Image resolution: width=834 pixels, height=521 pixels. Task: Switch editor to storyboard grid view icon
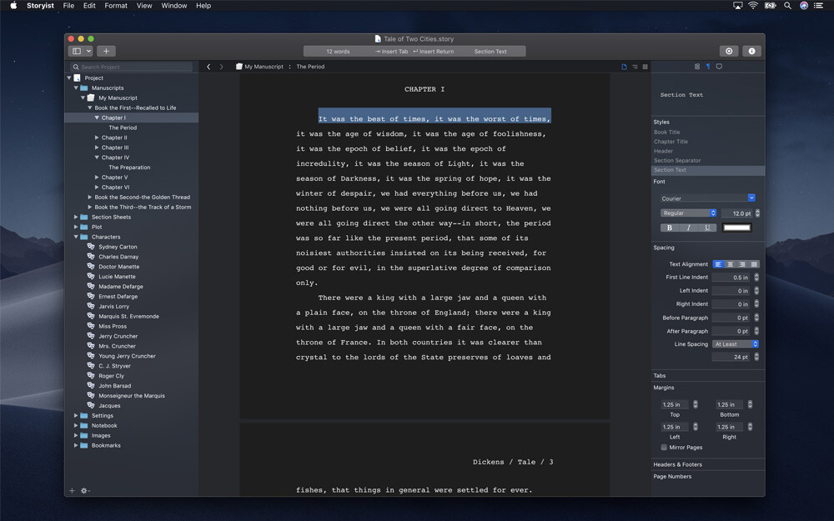(645, 67)
